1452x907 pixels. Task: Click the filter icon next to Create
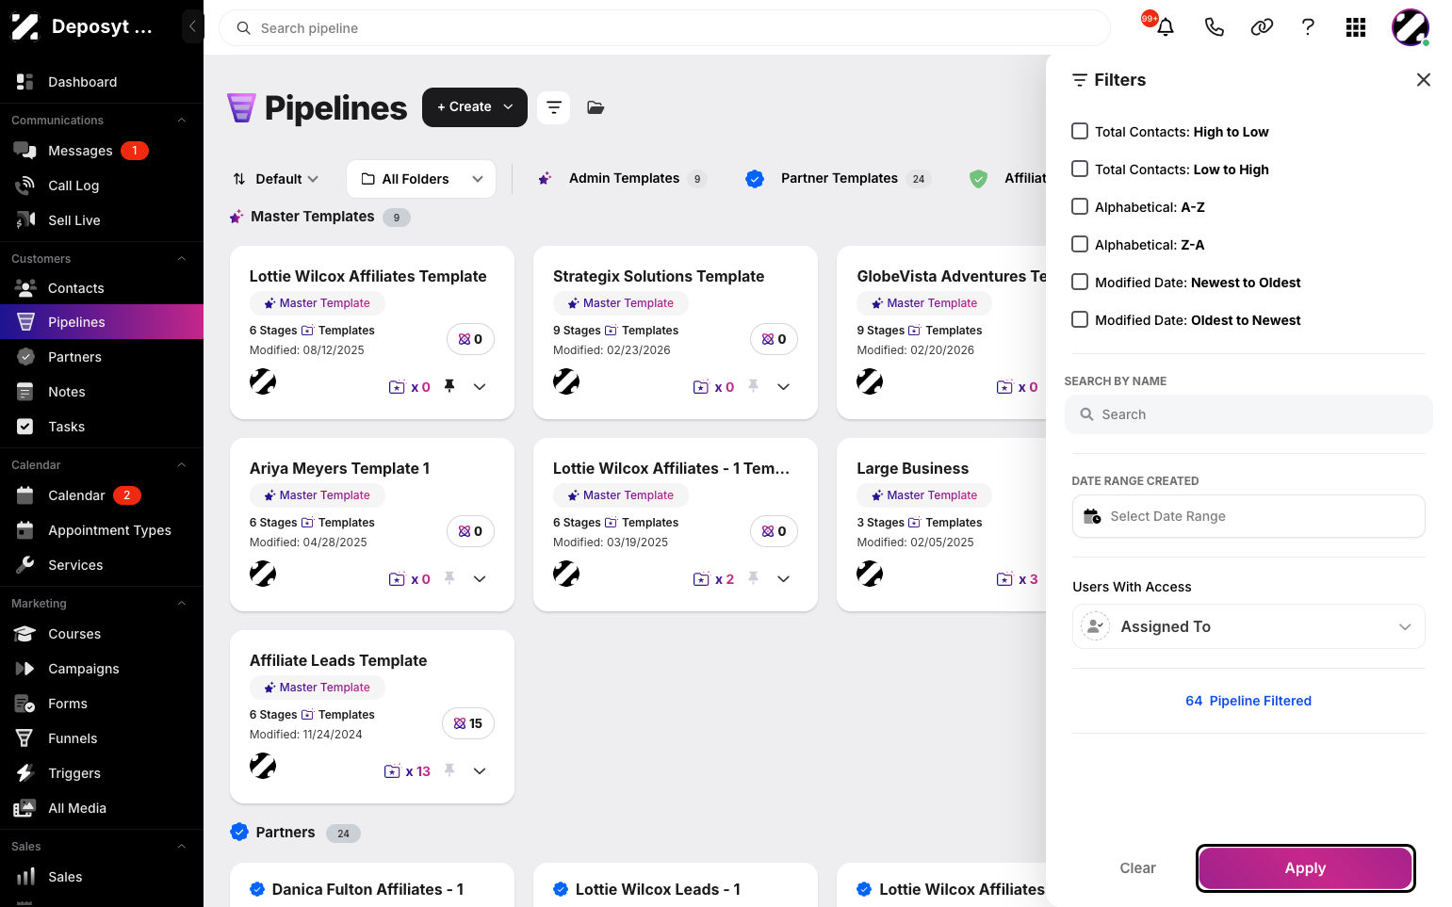[554, 107]
